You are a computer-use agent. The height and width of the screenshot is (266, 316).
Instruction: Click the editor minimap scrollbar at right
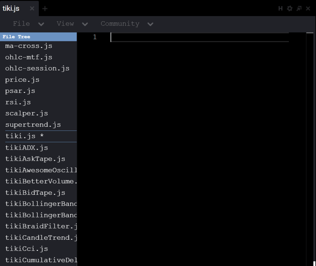pos(310,149)
